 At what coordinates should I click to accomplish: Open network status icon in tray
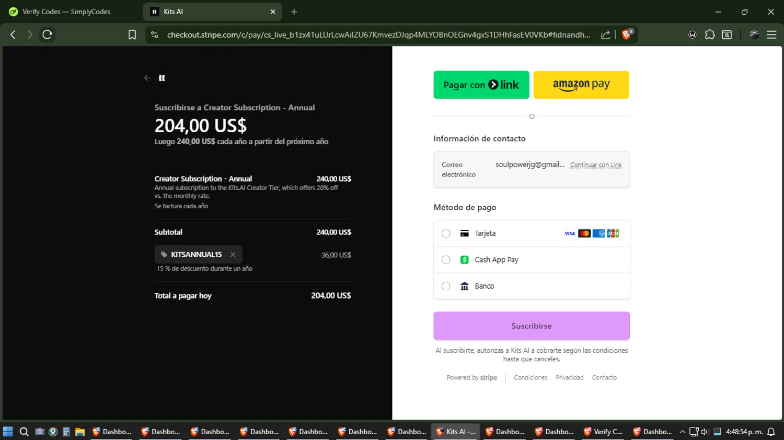click(694, 432)
